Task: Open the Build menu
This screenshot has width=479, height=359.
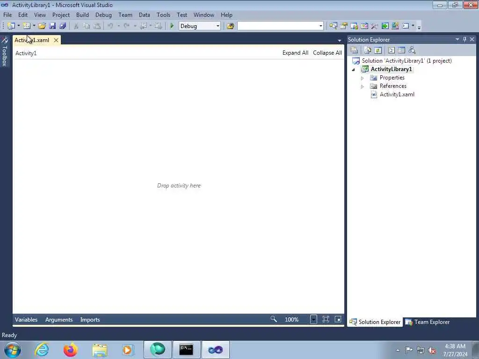Action: pyautogui.click(x=82, y=14)
